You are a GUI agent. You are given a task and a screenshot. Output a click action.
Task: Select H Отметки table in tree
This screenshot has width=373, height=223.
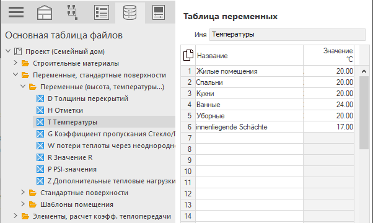click(65, 110)
